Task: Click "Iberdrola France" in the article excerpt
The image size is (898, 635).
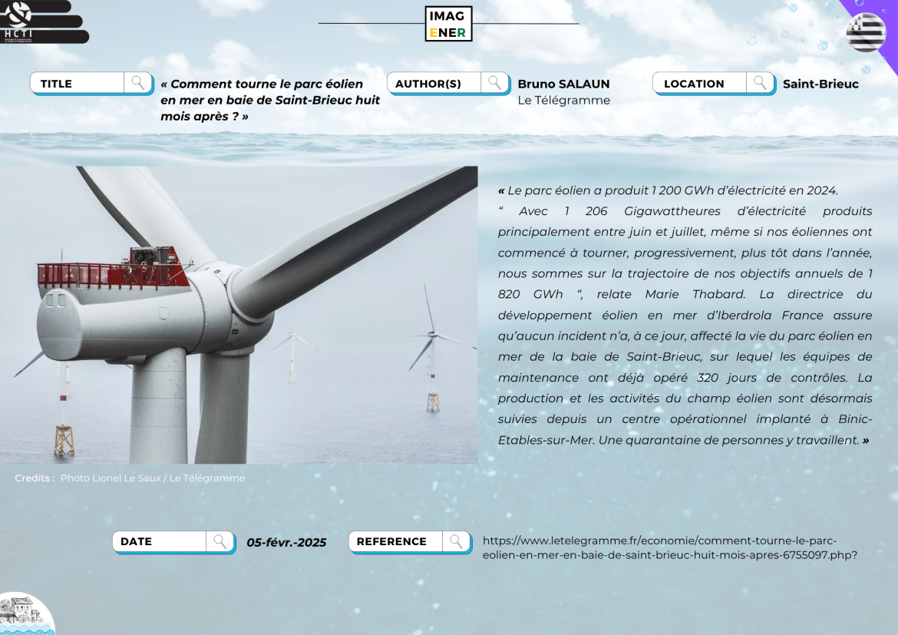Action: click(765, 316)
